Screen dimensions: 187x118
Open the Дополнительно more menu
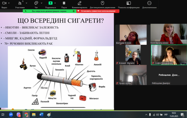click(149, 3)
